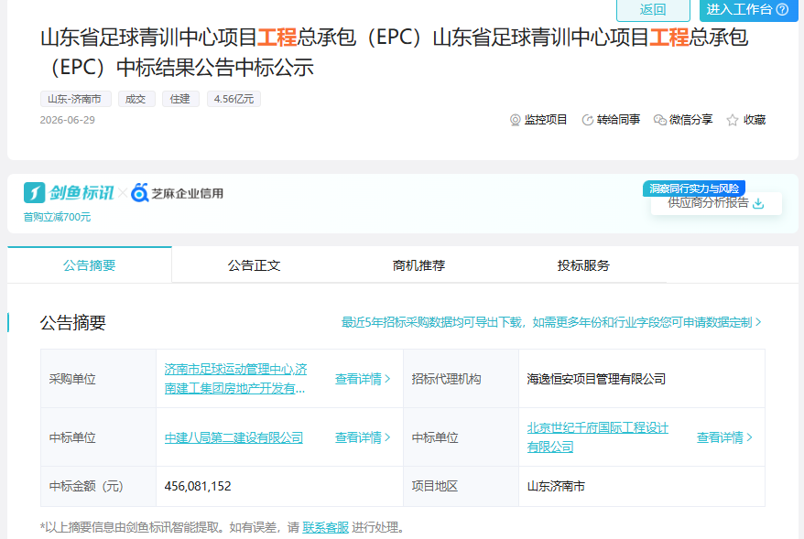Screen dimensions: 804x539
Task: Switch to the 投标服务 tab
Action: pos(583,264)
